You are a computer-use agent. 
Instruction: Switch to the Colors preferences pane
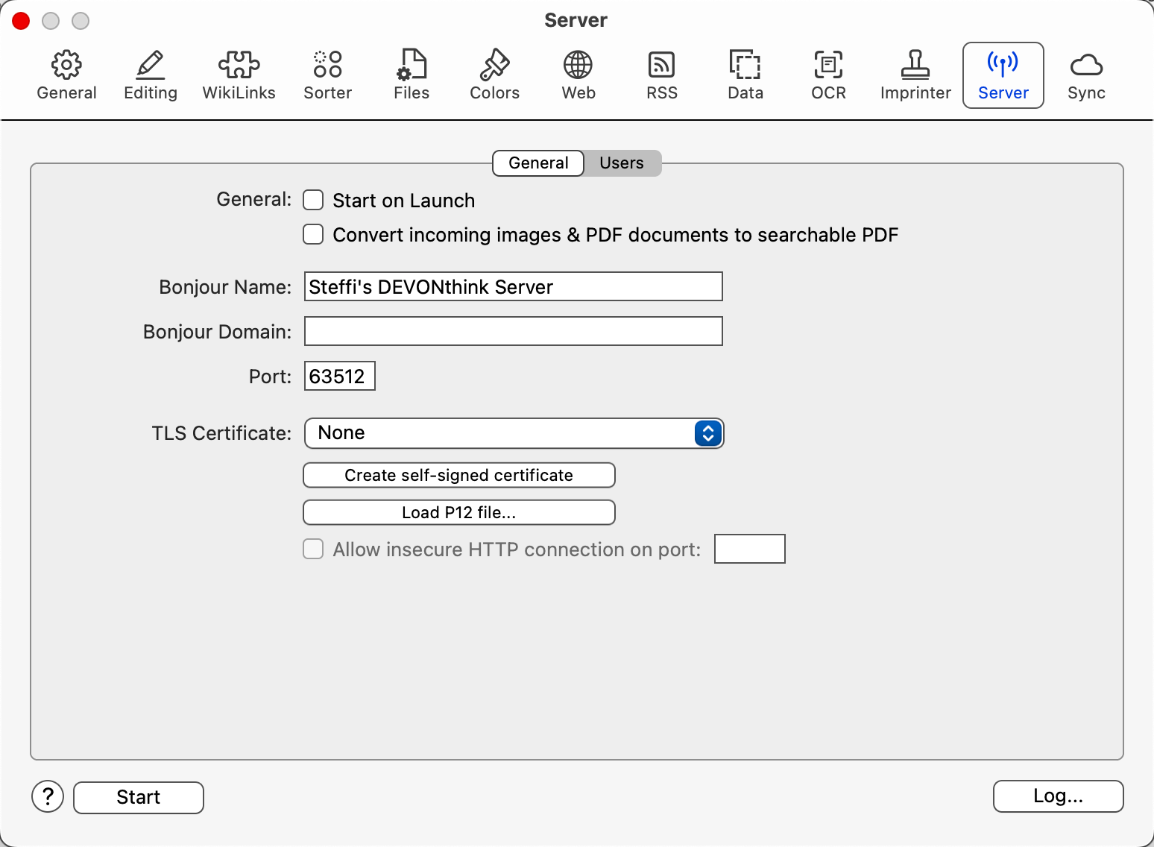click(x=494, y=75)
